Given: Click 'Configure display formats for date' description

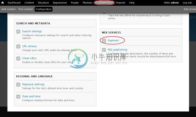Looking at the screenshot, I should (48, 100).
